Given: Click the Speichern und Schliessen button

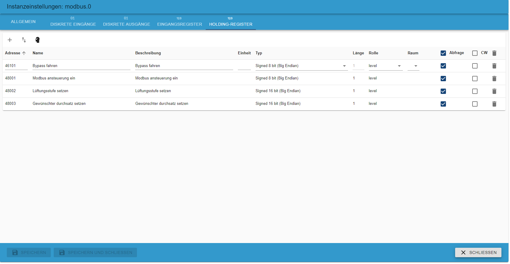Looking at the screenshot, I should (x=95, y=252).
